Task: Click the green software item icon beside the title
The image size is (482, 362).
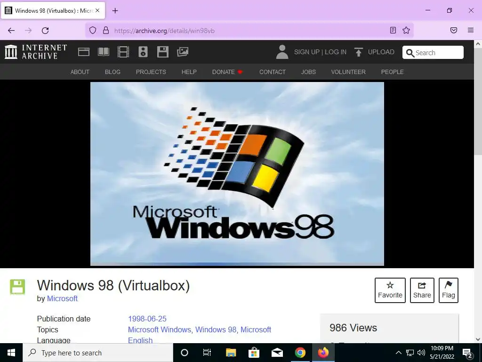Action: point(17,287)
